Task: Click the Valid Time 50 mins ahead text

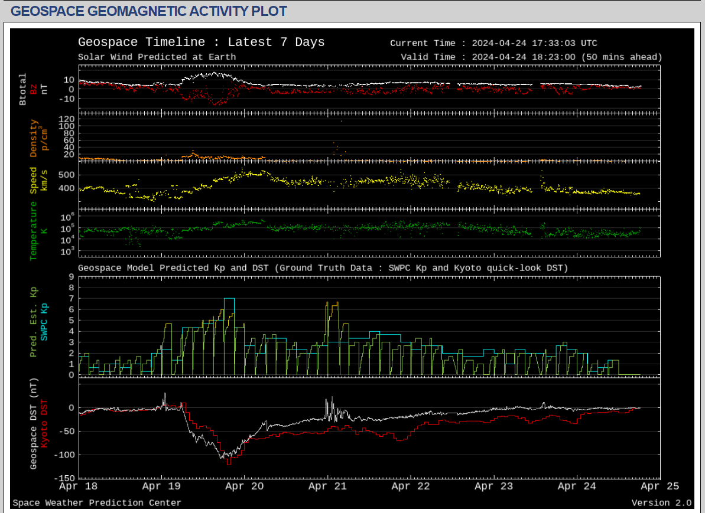Action: [531, 57]
